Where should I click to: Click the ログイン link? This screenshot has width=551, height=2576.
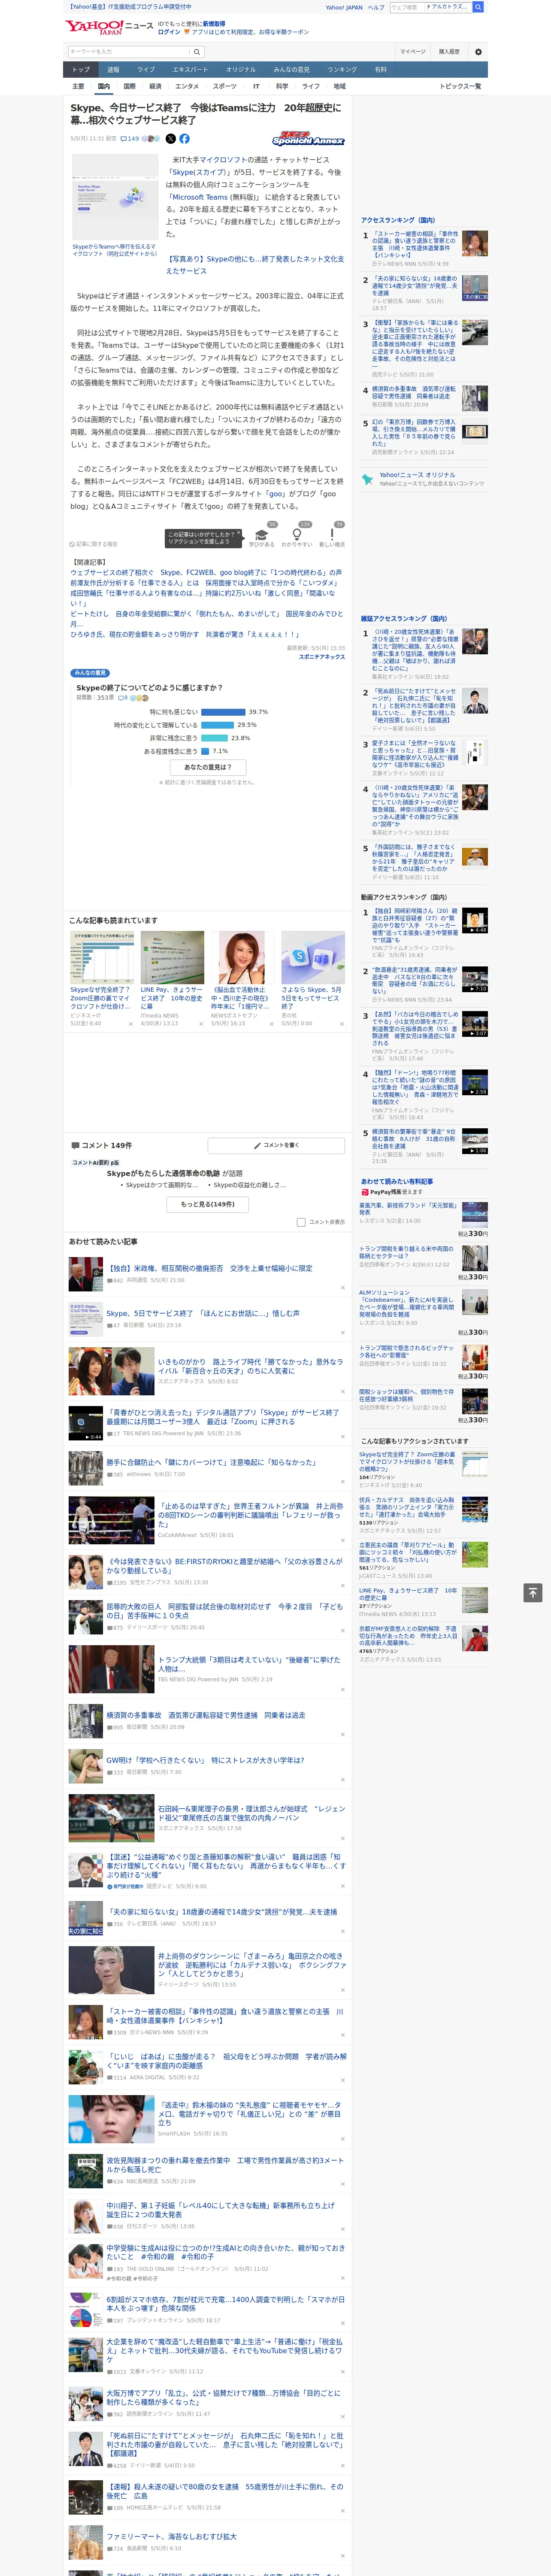coord(169,32)
